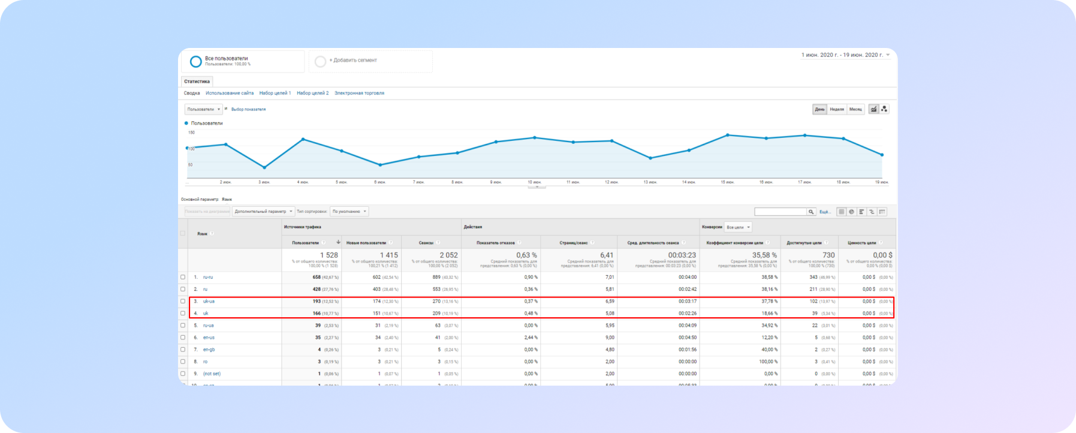The height and width of the screenshot is (433, 1076).
Task: Open the en-gb language link
Action: [209, 349]
